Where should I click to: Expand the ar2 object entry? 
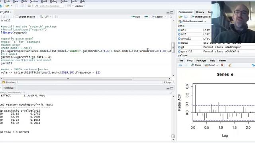[x=179, y=34]
